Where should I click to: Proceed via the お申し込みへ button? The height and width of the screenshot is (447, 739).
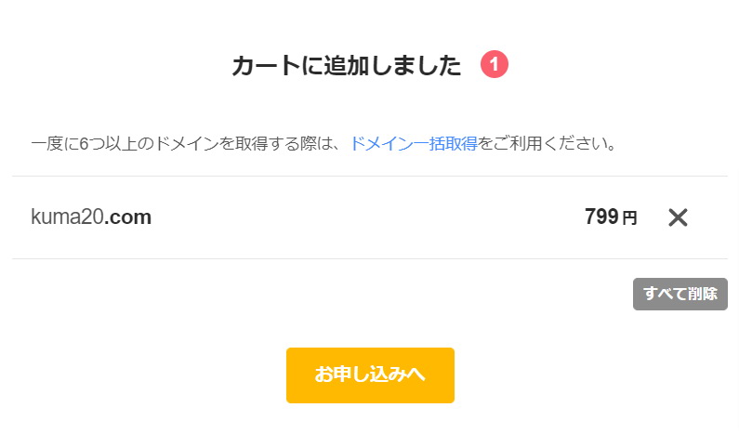(x=370, y=375)
